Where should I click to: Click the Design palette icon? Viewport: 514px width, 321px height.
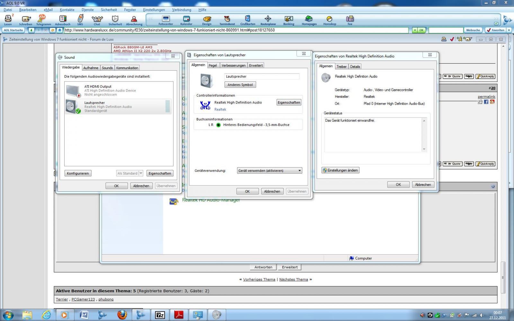[x=207, y=20]
